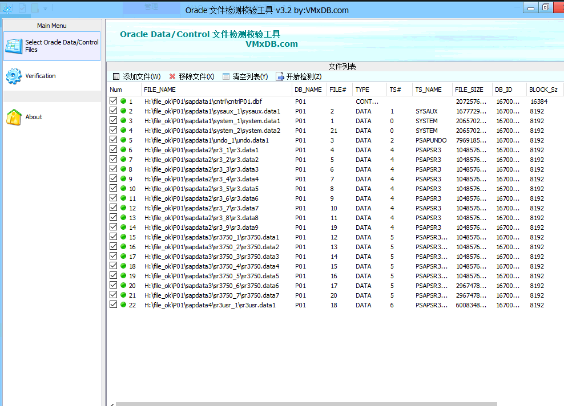Sort by DB_NAME column header

coord(309,90)
